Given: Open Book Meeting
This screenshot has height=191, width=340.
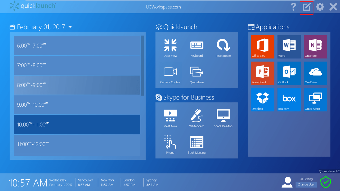Looking at the screenshot, I should click(x=197, y=145).
